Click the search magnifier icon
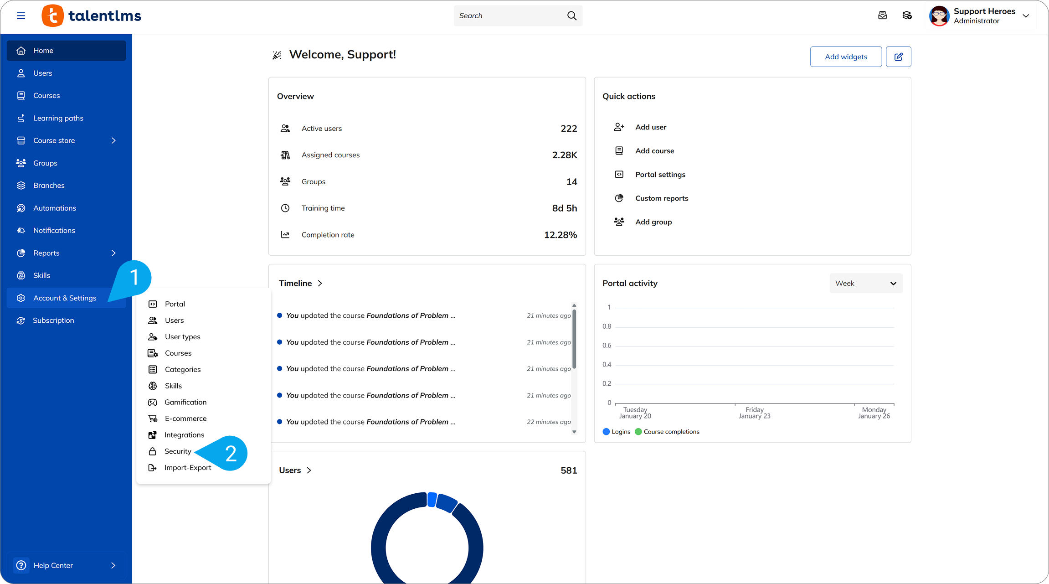The image size is (1049, 584). click(x=571, y=16)
